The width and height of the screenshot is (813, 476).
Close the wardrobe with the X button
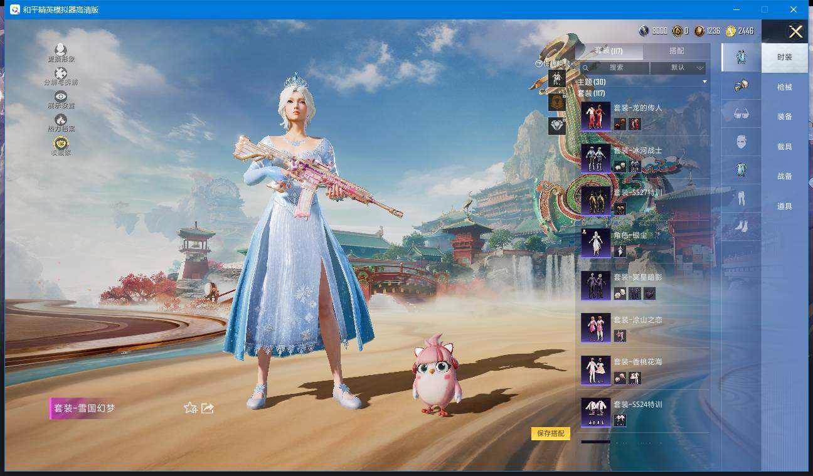795,32
